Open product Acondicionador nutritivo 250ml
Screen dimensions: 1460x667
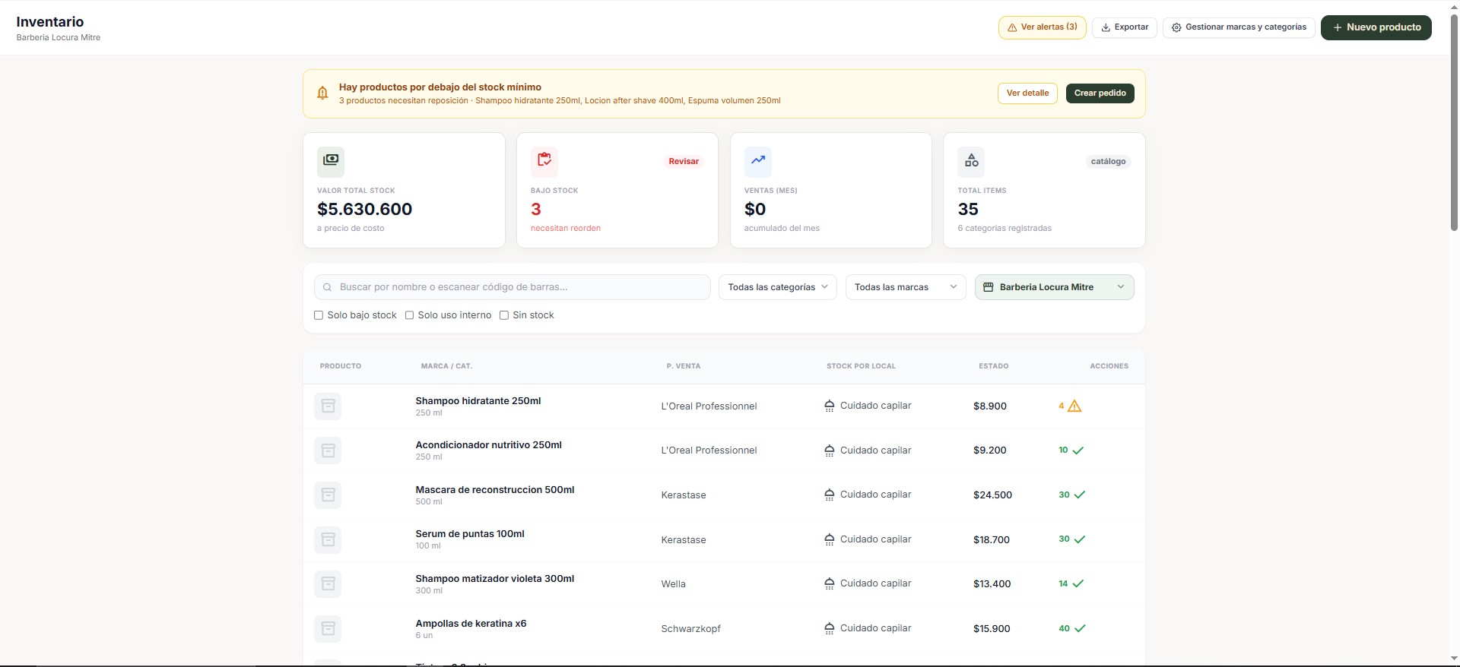pos(488,445)
